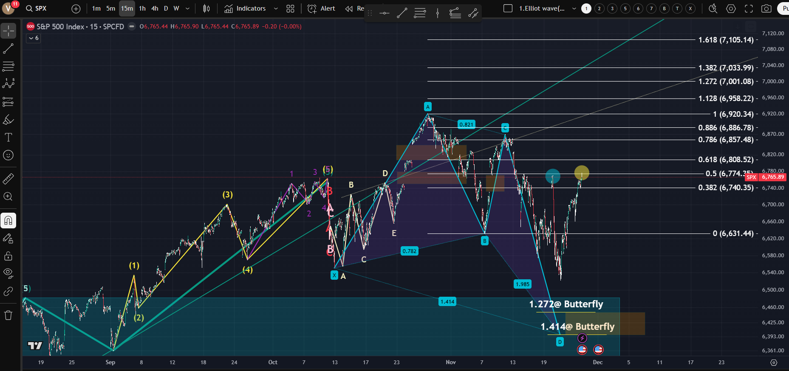
Task: Click the SPX symbol search field
Action: coord(41,8)
